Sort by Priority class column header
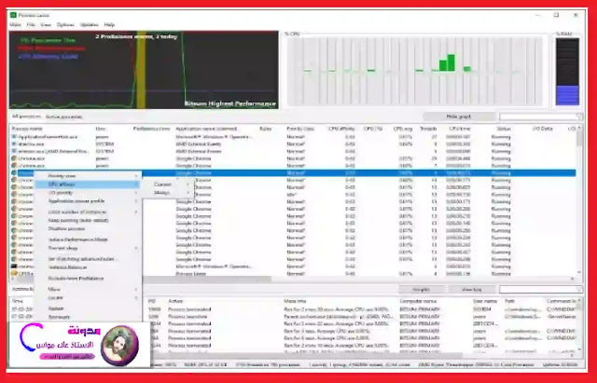The height and width of the screenshot is (383, 597). [300, 129]
